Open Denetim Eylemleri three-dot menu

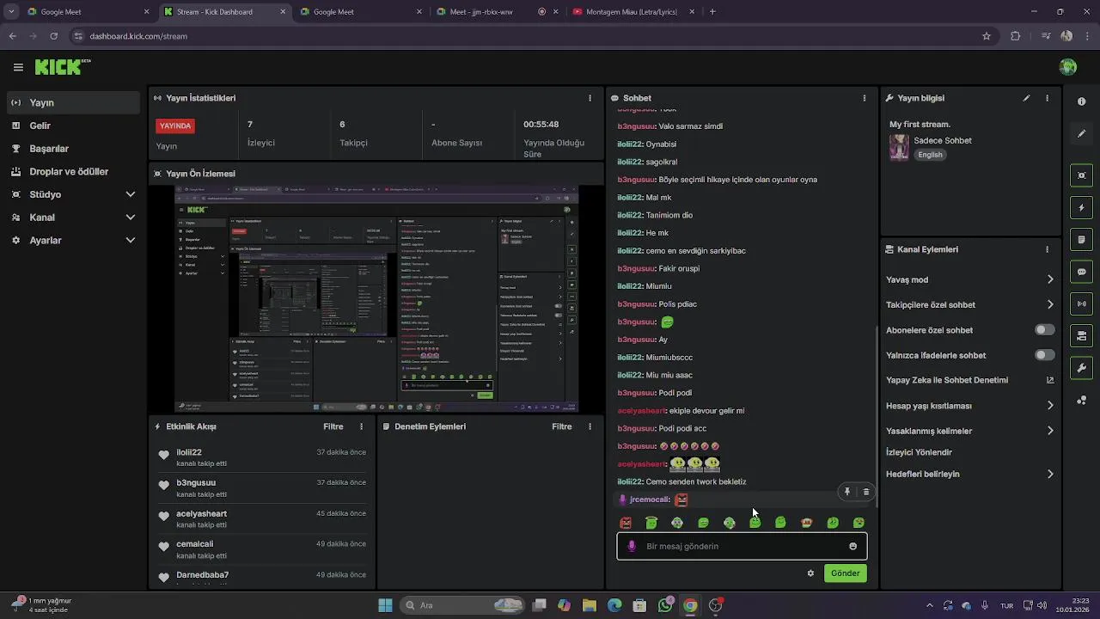(590, 426)
